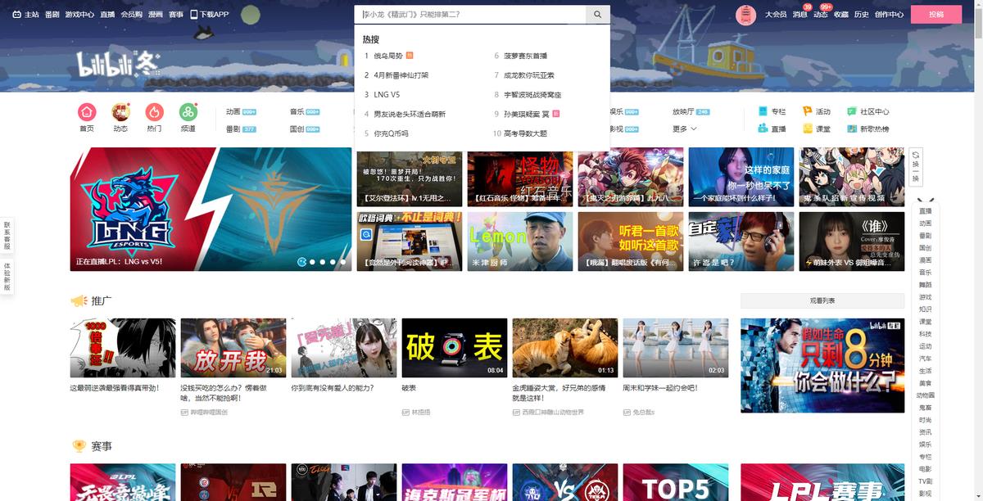Toggle the 体验新版 new version tab
Image resolution: width=983 pixels, height=501 pixels.
tap(7, 277)
